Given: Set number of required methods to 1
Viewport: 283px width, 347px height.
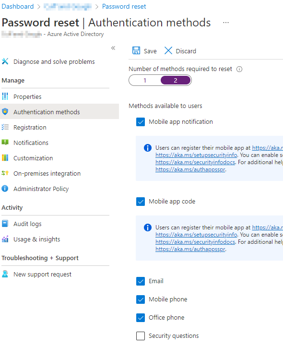Looking at the screenshot, I should point(145,80).
